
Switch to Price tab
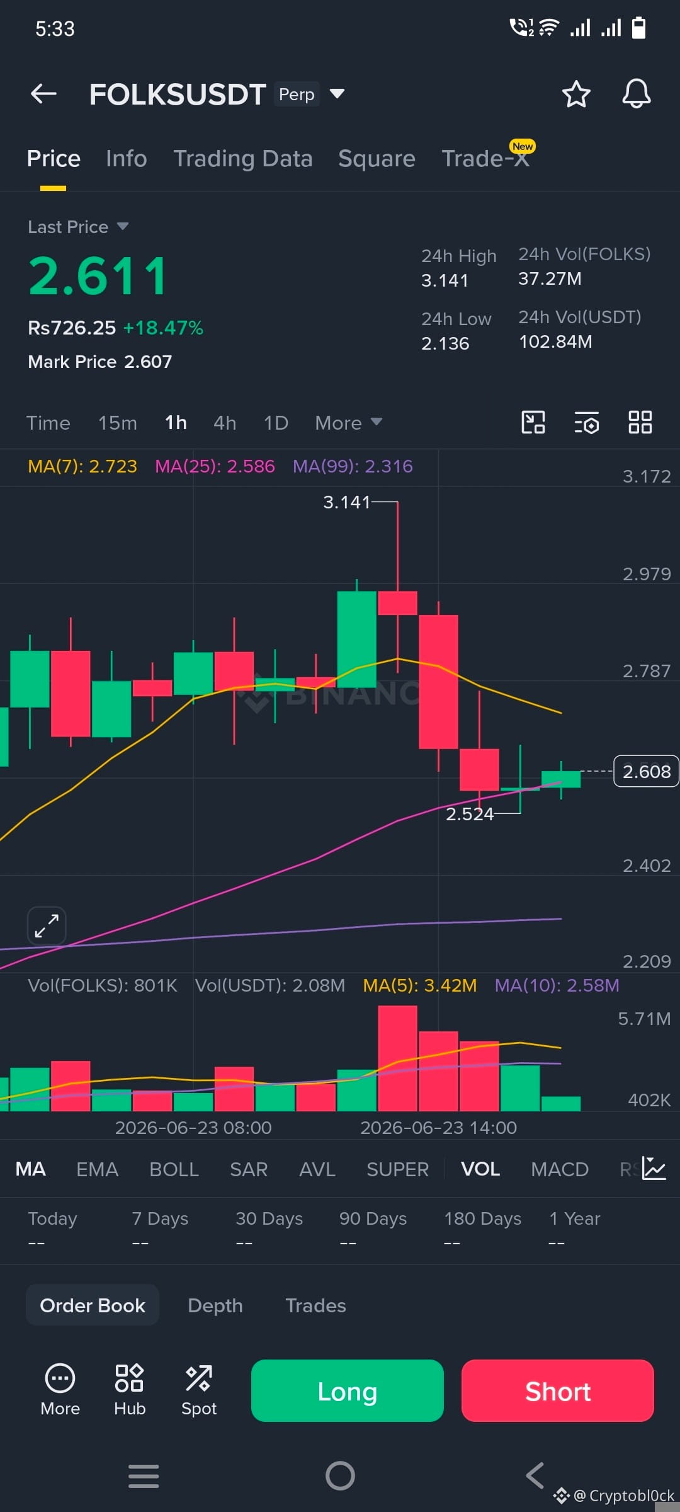click(54, 159)
